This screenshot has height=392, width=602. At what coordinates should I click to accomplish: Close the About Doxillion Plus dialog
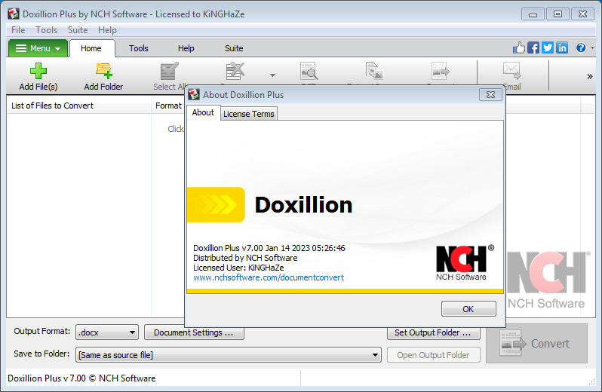490,95
